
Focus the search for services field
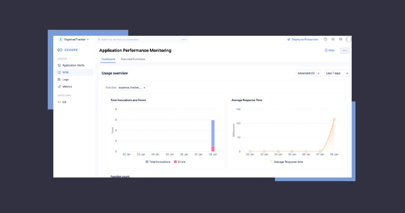(x=142, y=39)
